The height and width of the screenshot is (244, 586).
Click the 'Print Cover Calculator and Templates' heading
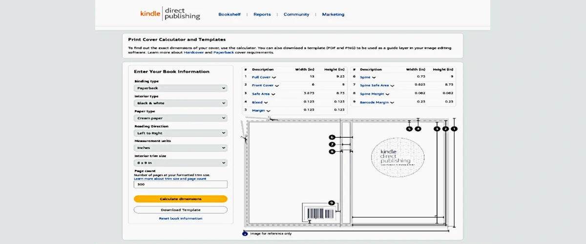(x=177, y=40)
